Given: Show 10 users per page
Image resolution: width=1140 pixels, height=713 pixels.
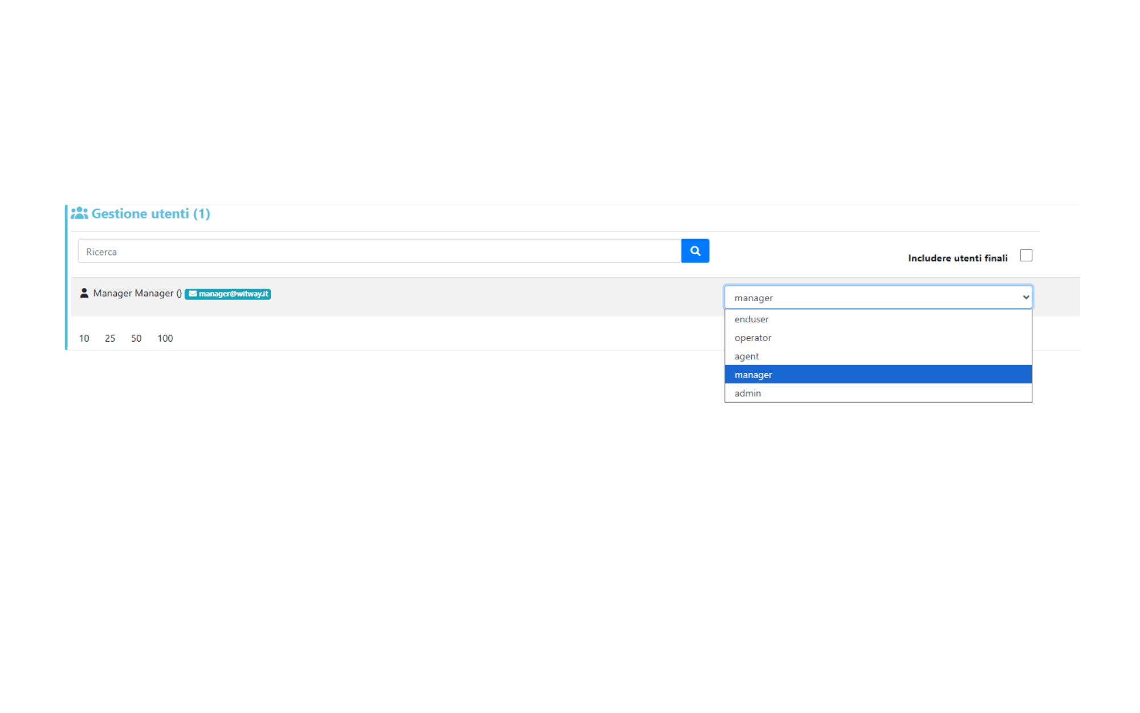Looking at the screenshot, I should coord(84,338).
